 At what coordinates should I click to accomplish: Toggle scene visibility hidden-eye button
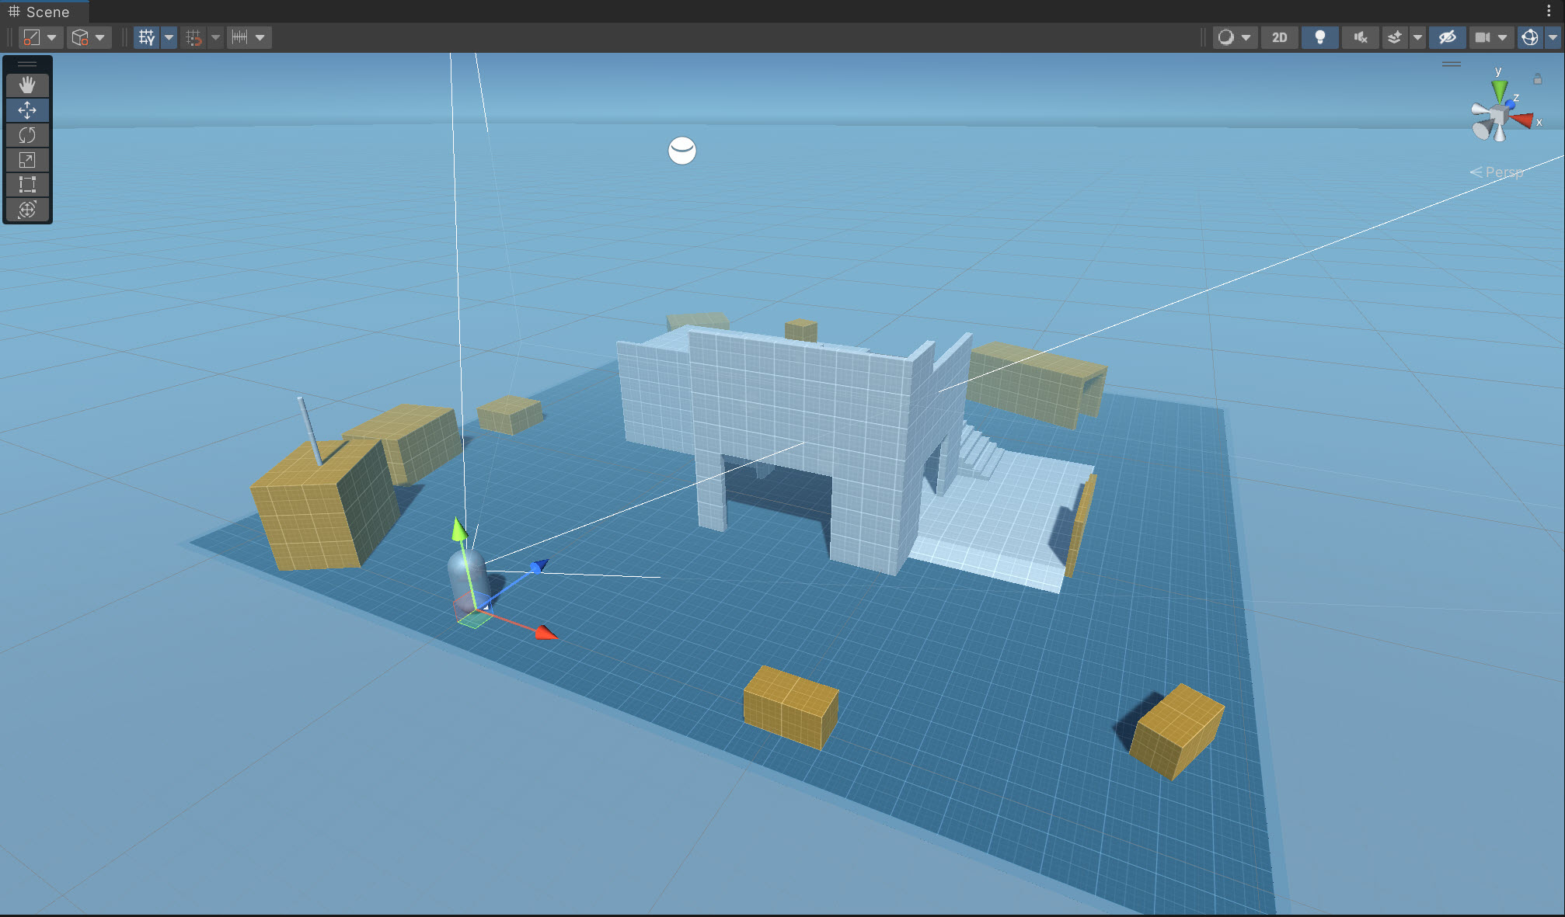pyautogui.click(x=1447, y=37)
